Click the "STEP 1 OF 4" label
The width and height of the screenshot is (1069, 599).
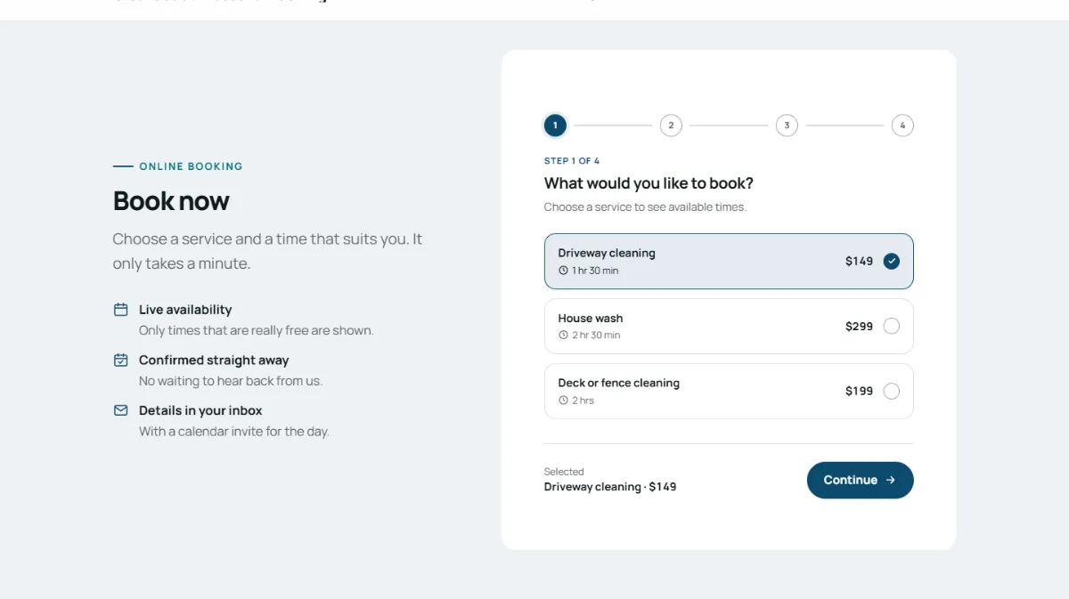tap(572, 161)
